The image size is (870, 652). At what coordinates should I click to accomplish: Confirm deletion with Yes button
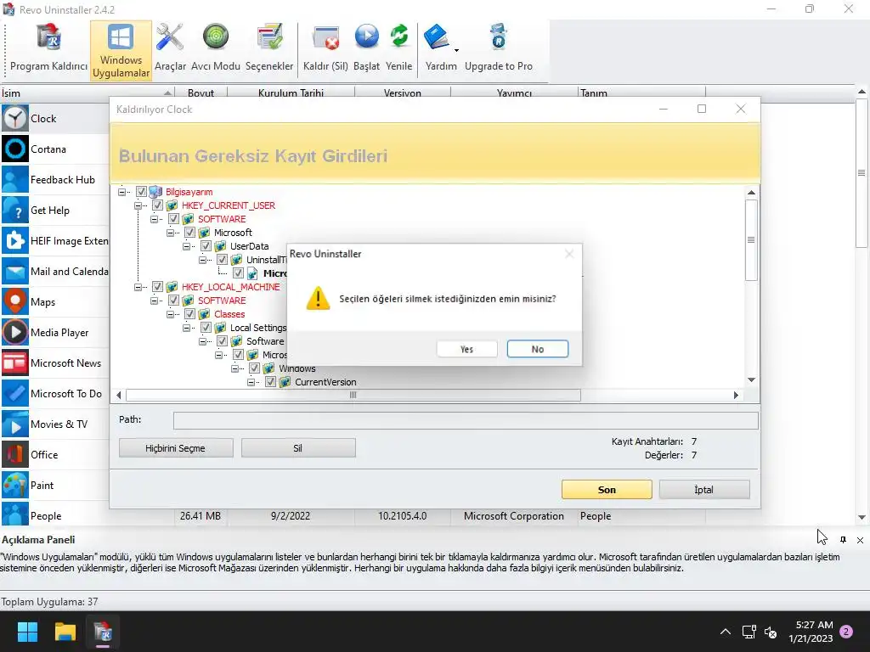pyautogui.click(x=466, y=349)
